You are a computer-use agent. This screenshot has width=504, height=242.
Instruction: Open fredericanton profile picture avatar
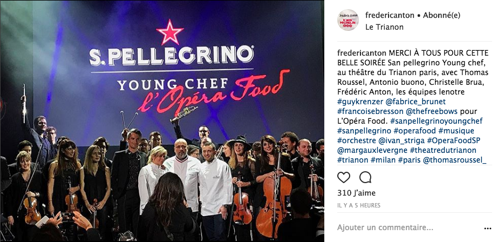click(348, 21)
